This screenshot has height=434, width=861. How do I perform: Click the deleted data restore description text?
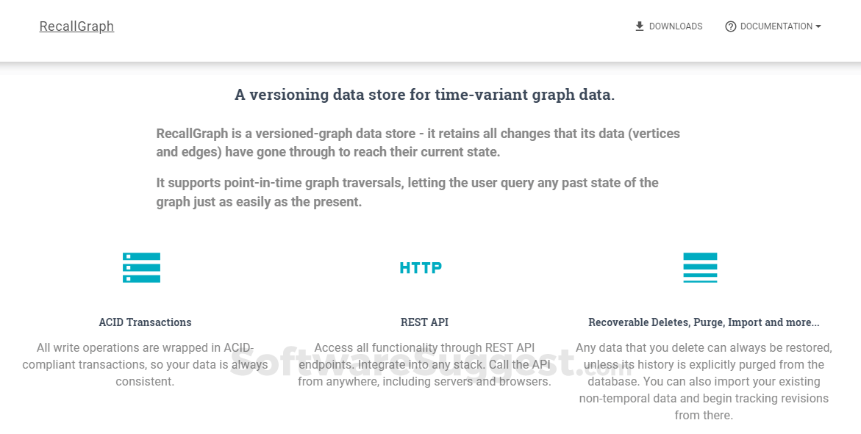704,381
